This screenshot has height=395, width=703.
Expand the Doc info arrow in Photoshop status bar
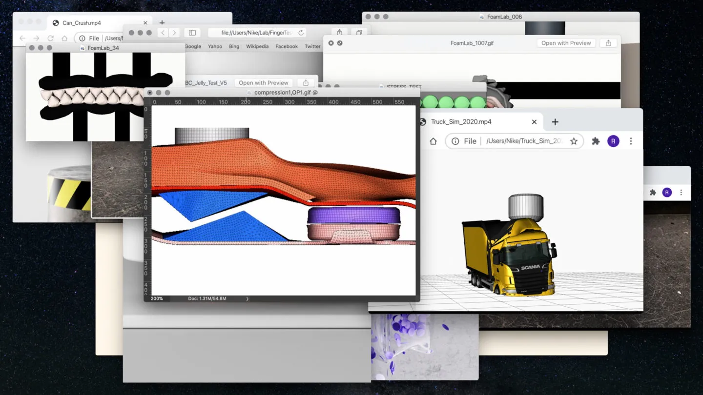point(247,298)
